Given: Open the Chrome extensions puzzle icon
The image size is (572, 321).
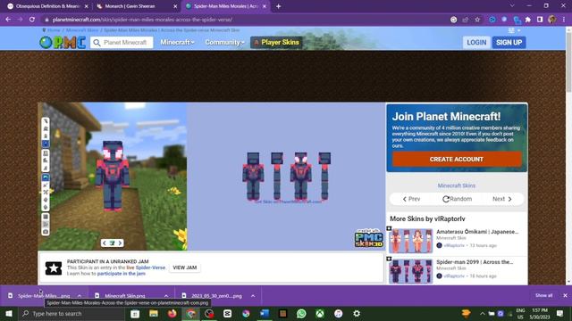Looking at the screenshot, I should 528,20.
